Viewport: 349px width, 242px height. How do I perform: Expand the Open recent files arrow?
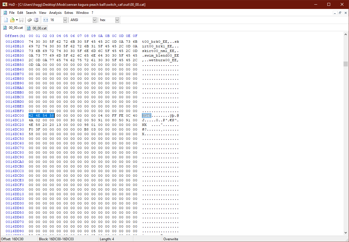(17, 20)
